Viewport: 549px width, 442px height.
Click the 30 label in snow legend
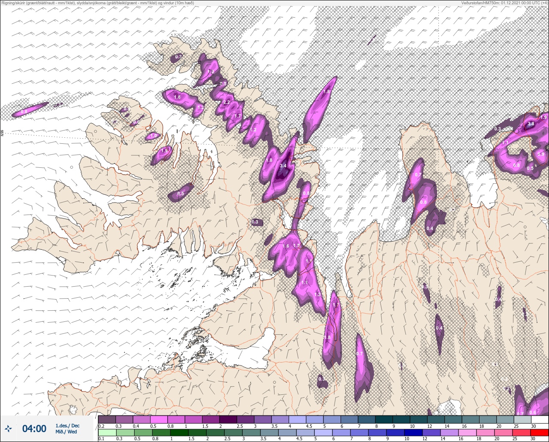533,426
